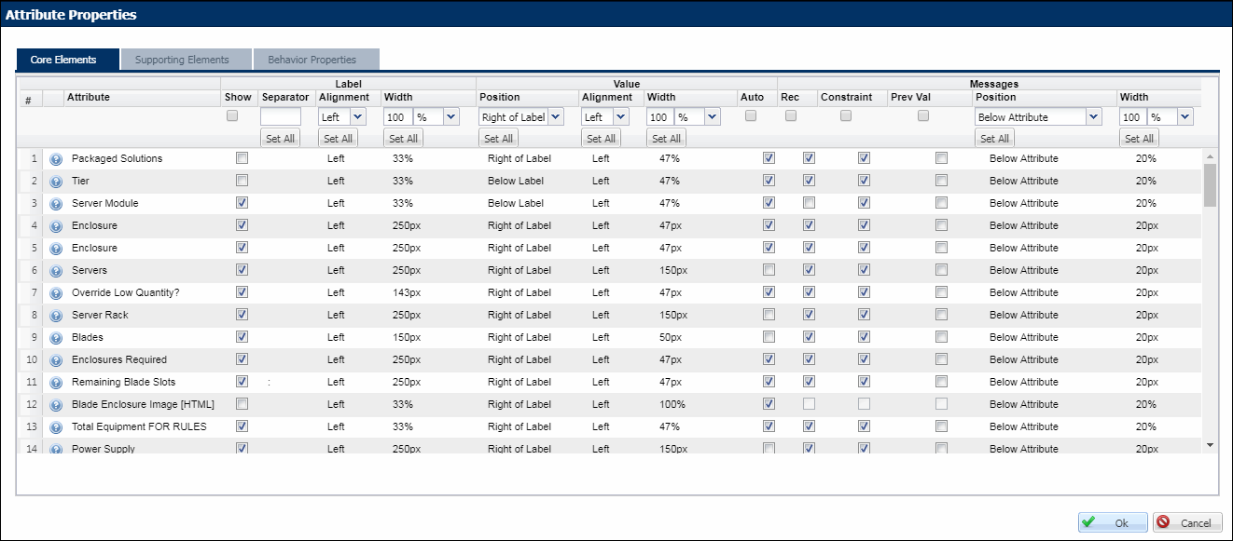
Task: Click the info icon beside Enclosures Required
Action: pos(55,359)
